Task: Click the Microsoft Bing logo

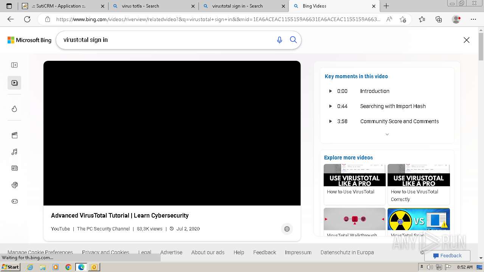Action: coord(29,40)
